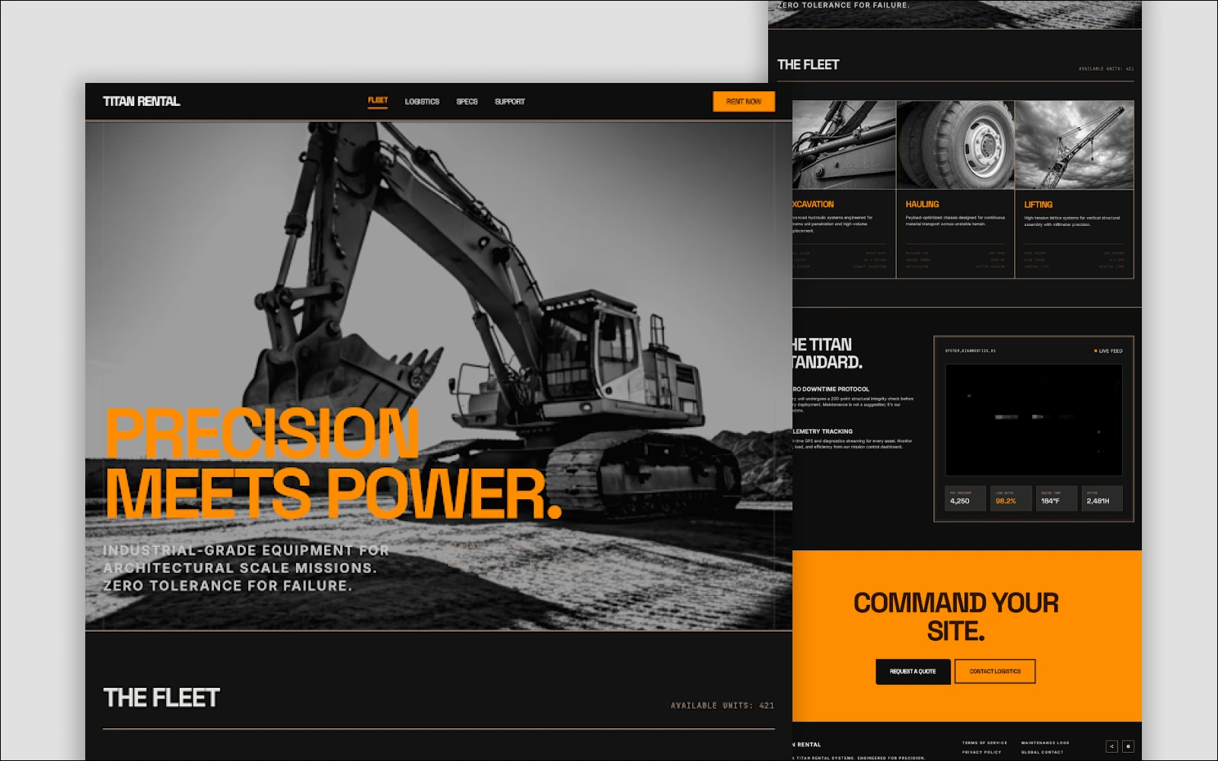Viewport: 1218px width, 761px height.
Task: Open the SPECS navigation item
Action: (x=467, y=100)
